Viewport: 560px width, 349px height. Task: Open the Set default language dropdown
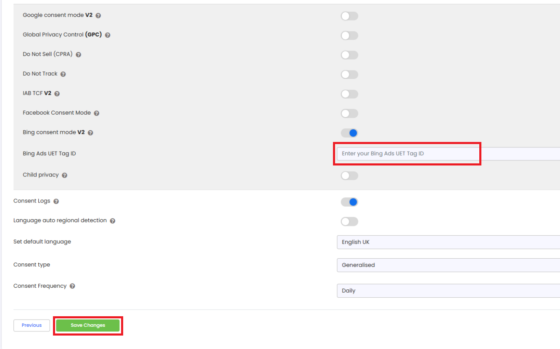pos(448,242)
